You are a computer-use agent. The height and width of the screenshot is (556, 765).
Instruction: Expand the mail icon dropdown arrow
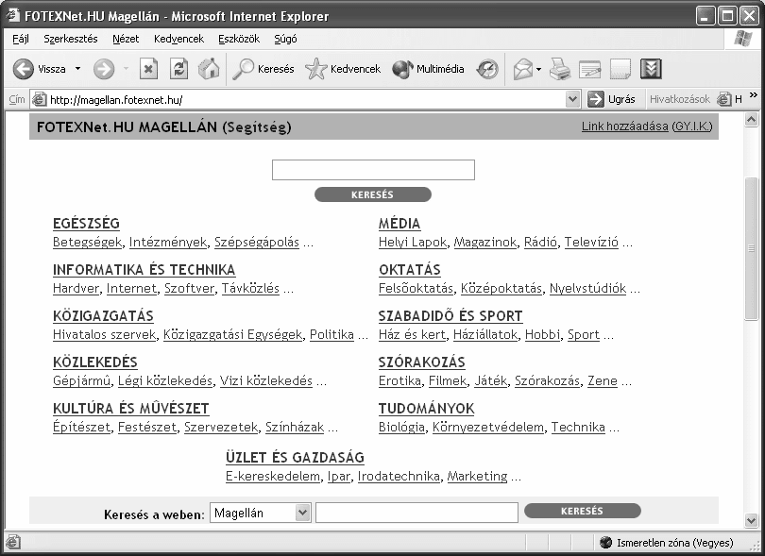(x=538, y=69)
